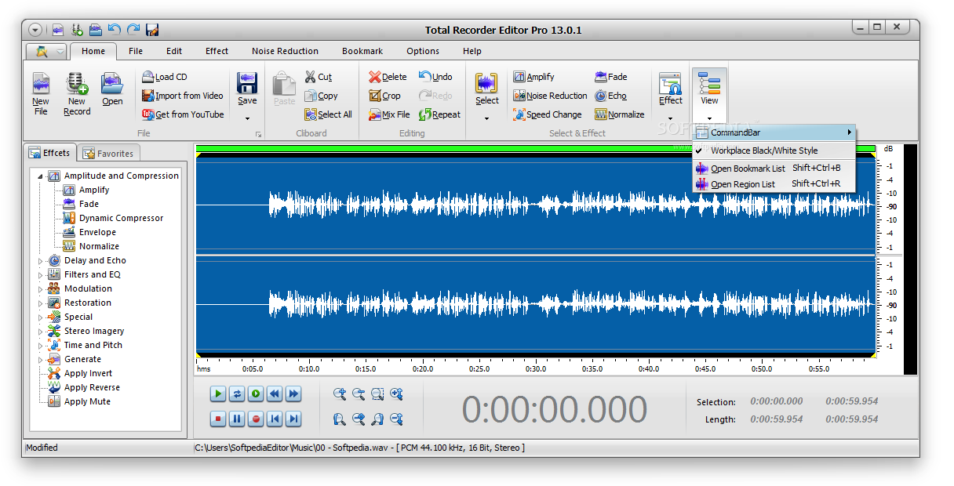Click the save-as floppy icon in title bar
Image resolution: width=954 pixels, height=486 pixels.
click(x=152, y=30)
